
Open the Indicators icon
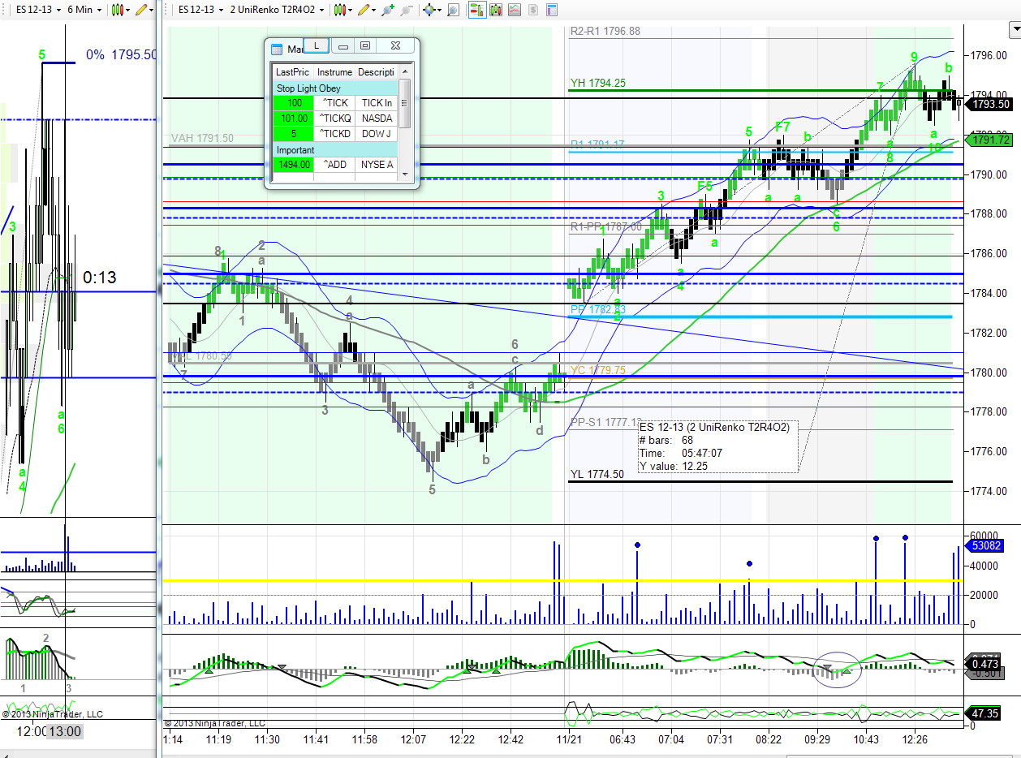click(x=514, y=10)
